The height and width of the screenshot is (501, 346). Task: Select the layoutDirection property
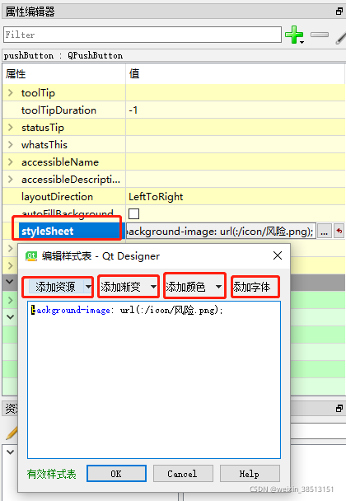point(57,196)
